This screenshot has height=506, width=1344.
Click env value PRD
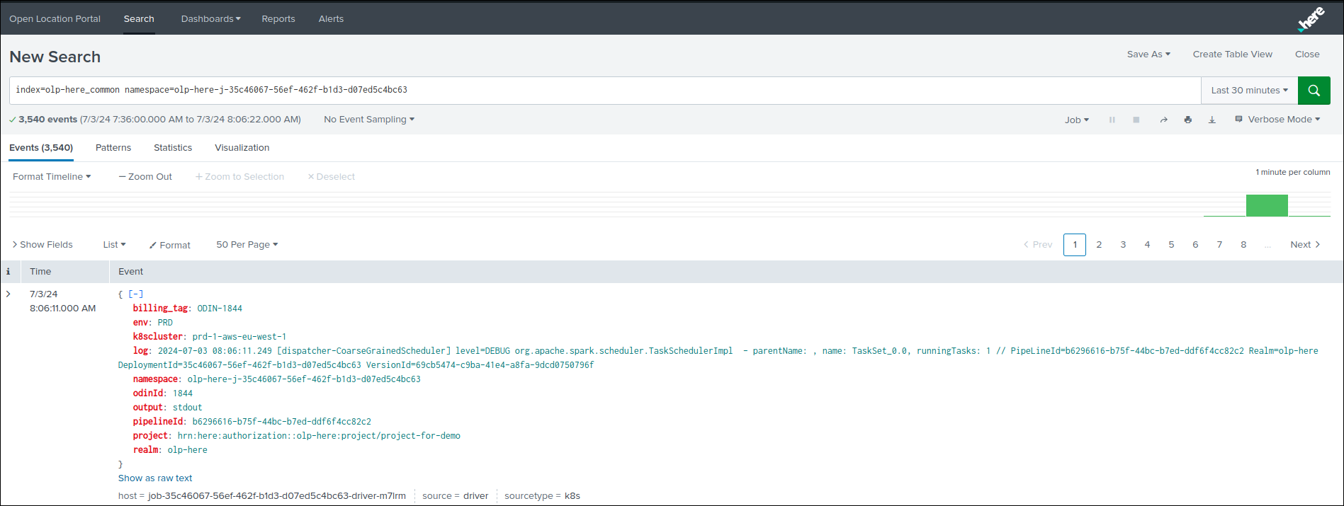165,323
